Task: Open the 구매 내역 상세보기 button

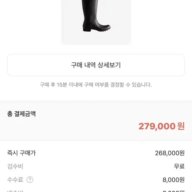Action: click(x=96, y=65)
